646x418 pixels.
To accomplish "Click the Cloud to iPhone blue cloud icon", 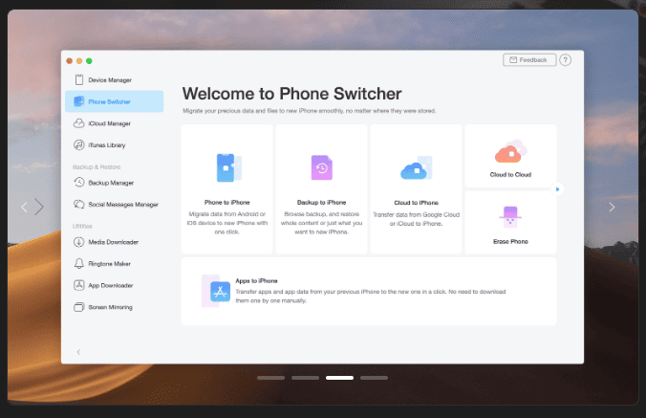I will click(x=416, y=167).
